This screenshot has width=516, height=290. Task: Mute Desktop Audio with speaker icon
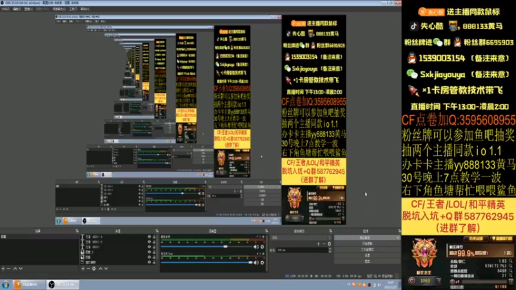[x=256, y=247]
